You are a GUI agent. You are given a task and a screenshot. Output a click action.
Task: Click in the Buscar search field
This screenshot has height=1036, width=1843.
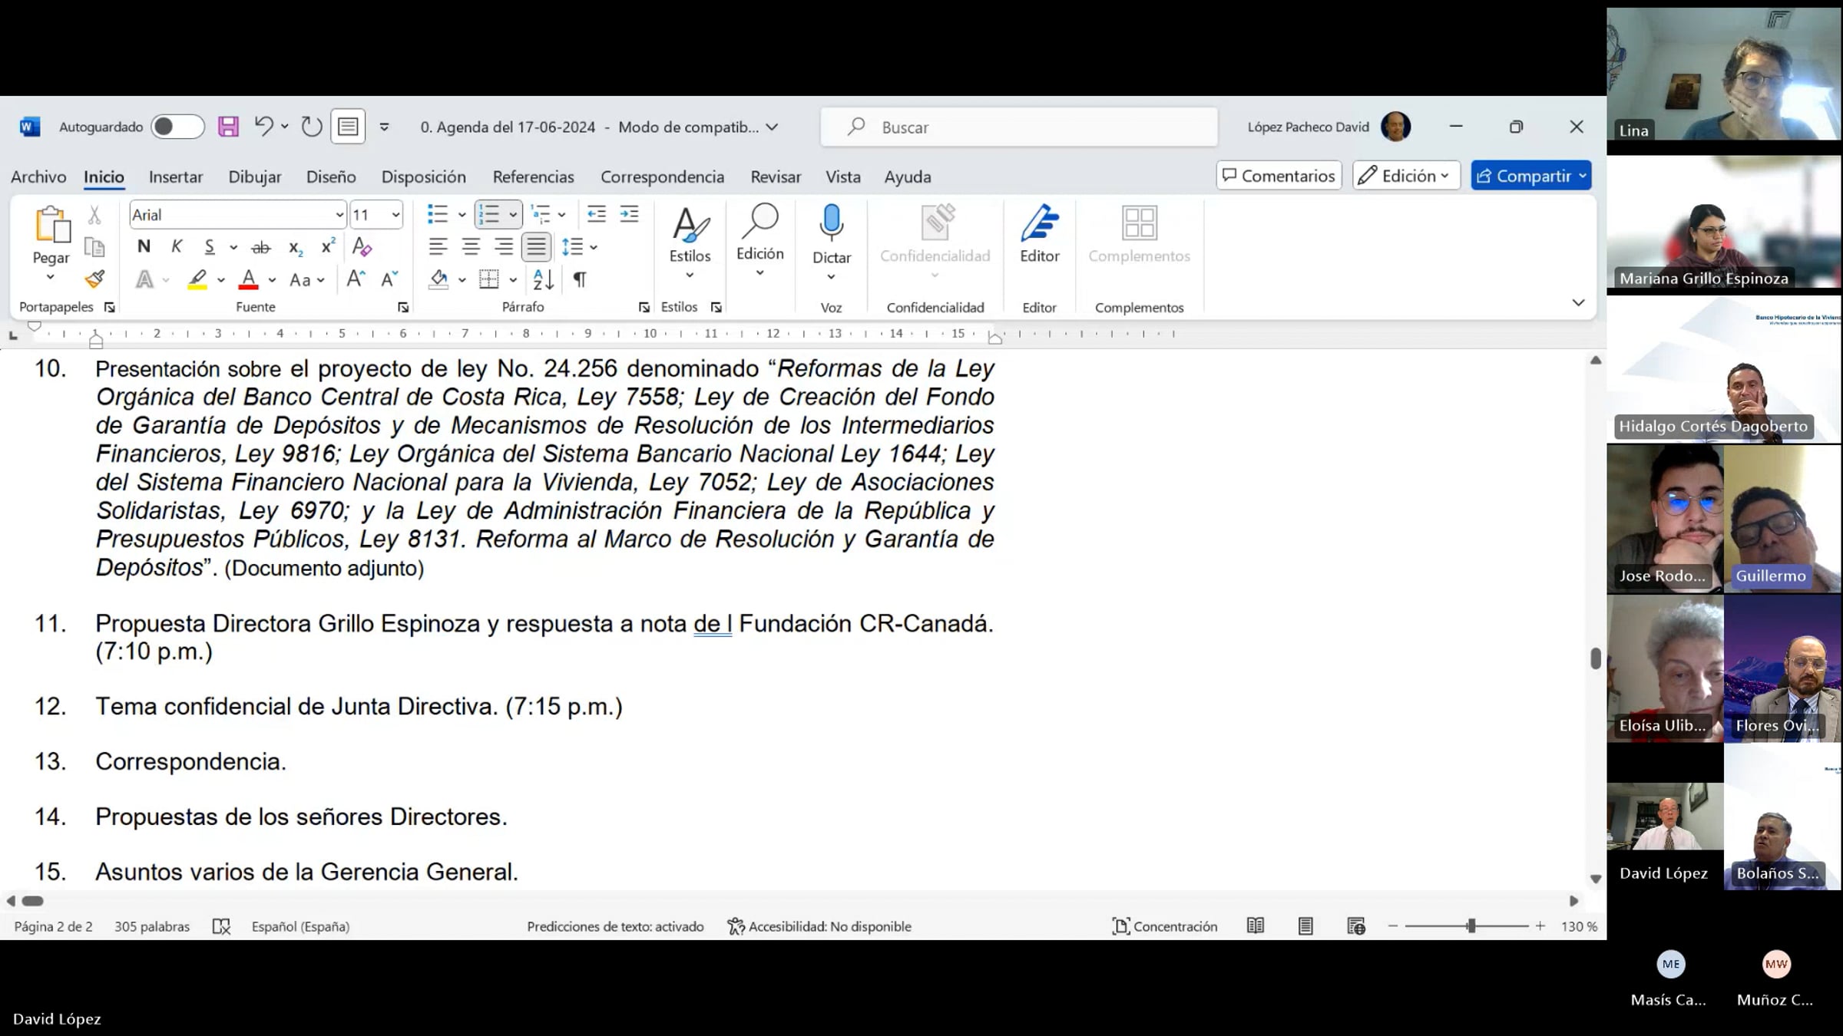[x=1019, y=127]
